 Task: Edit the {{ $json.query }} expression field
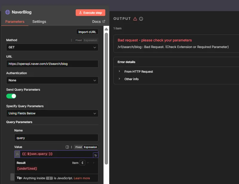point(57,154)
